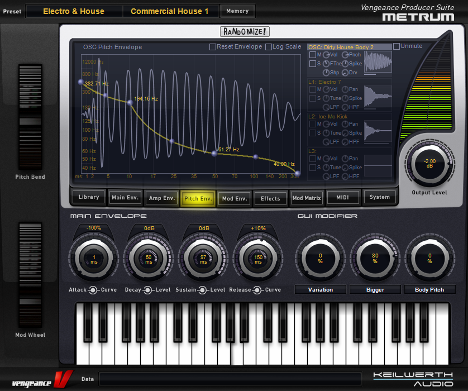Image resolution: width=468 pixels, height=391 pixels.
Task: Switch to the Amp Env. tab
Action: tap(161, 198)
